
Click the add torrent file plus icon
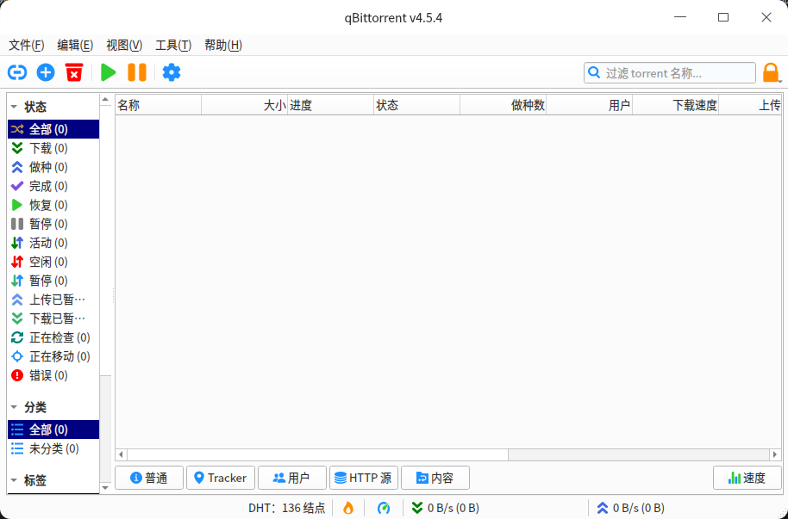46,73
